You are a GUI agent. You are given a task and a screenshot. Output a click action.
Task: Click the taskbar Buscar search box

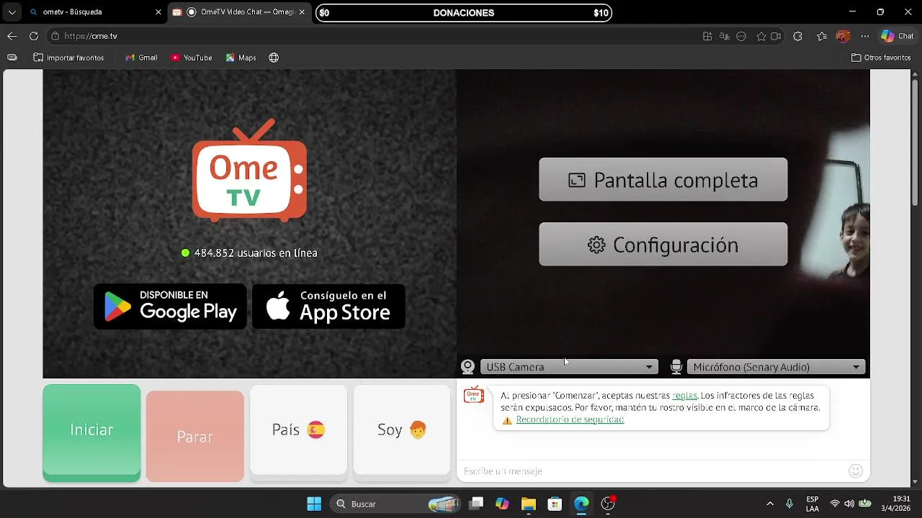pyautogui.click(x=396, y=504)
